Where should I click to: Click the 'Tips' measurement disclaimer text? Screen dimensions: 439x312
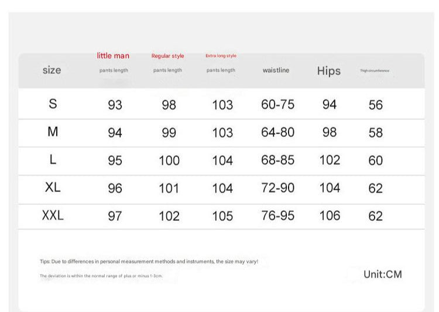pos(149,262)
